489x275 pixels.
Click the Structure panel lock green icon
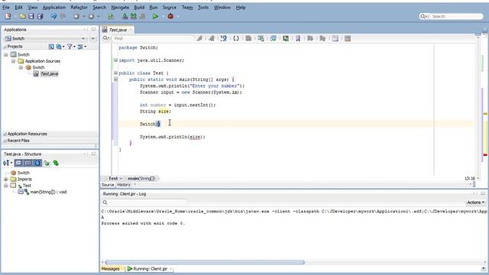[x=47, y=163]
